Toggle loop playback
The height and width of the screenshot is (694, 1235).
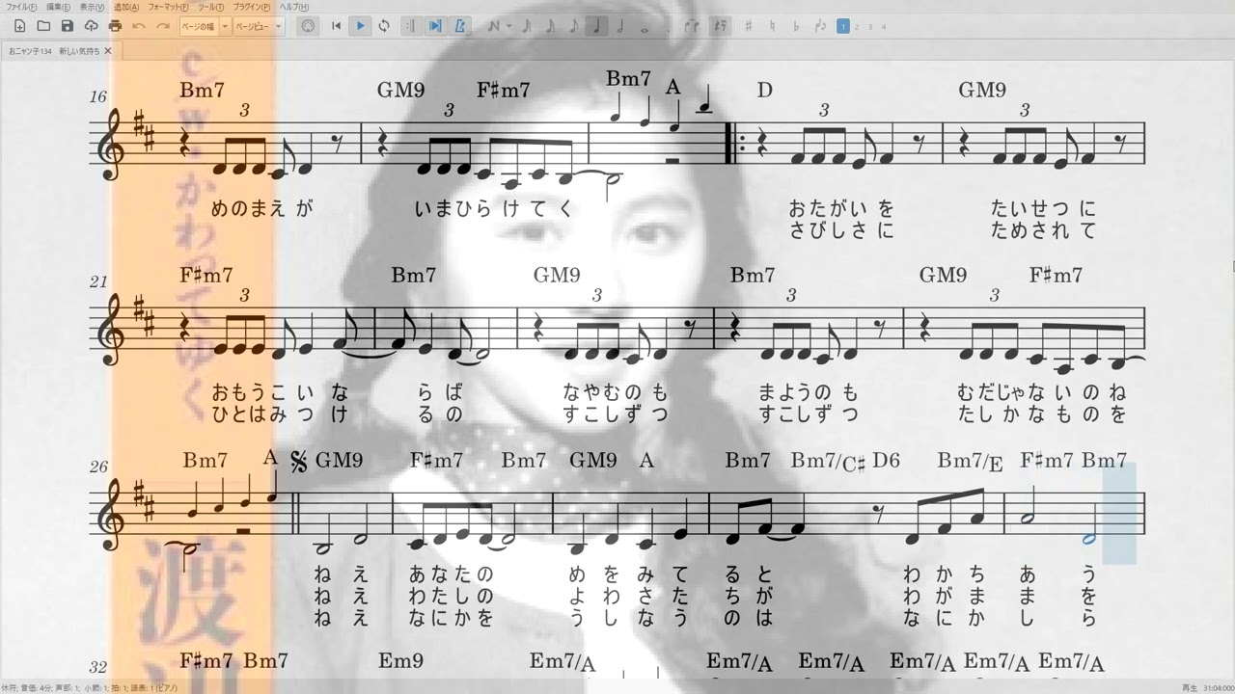click(384, 26)
